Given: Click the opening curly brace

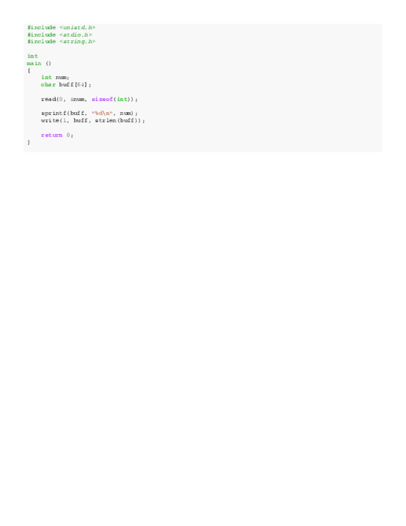Looking at the screenshot, I should 29,71.
